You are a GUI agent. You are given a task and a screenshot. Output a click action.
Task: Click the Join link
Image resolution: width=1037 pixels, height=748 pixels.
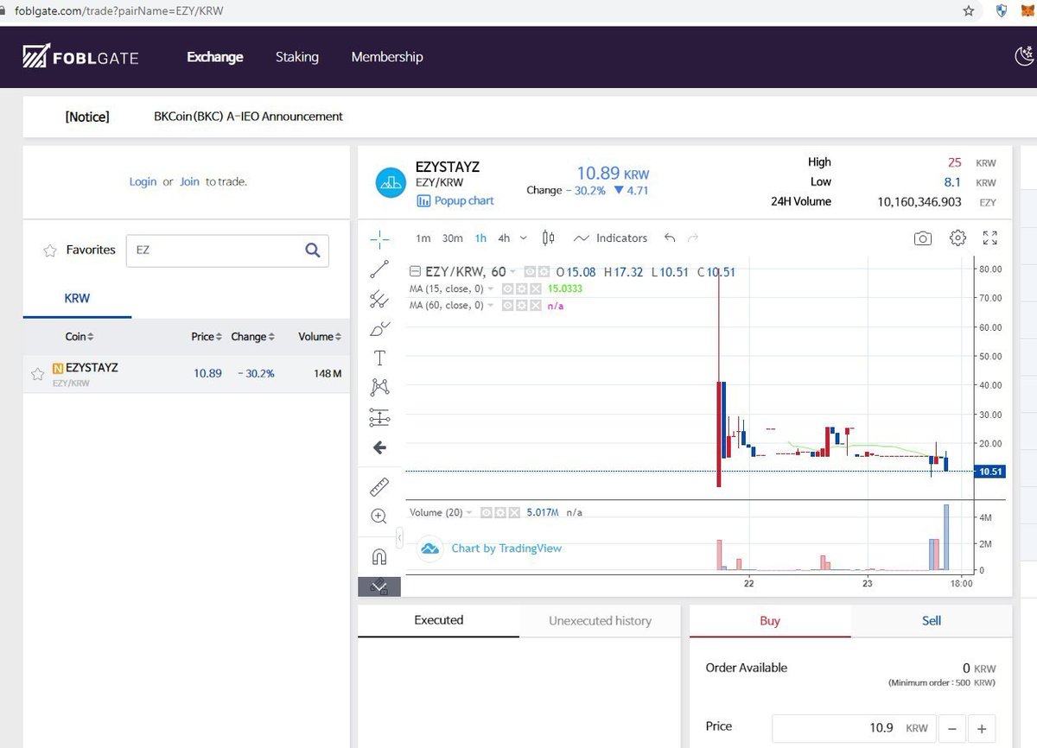point(189,181)
